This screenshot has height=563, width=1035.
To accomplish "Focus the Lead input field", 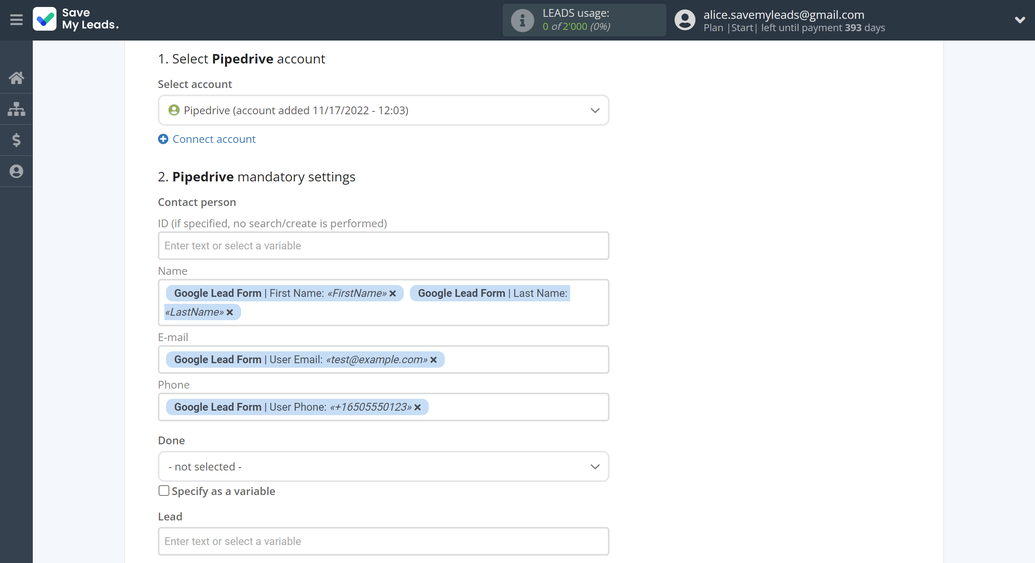I will [x=383, y=541].
